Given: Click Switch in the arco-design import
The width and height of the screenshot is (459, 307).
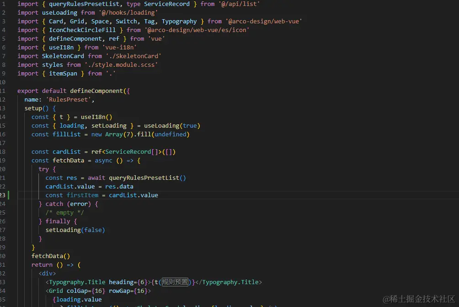Looking at the screenshot, I should pos(126,22).
